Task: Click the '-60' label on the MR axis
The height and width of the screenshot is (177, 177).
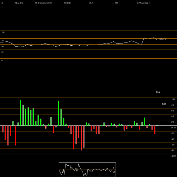Action: [173, 145]
